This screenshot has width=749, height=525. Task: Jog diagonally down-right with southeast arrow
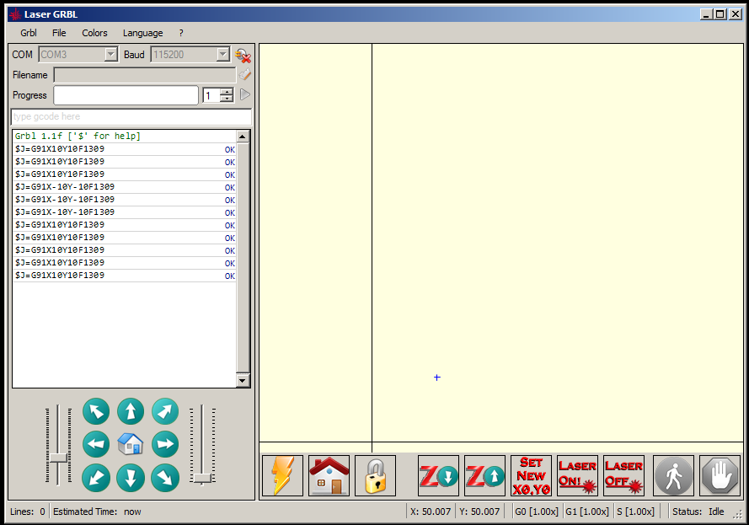pos(165,478)
